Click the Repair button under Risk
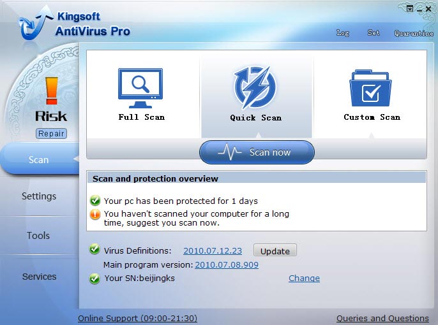The width and height of the screenshot is (438, 325). pos(51,134)
